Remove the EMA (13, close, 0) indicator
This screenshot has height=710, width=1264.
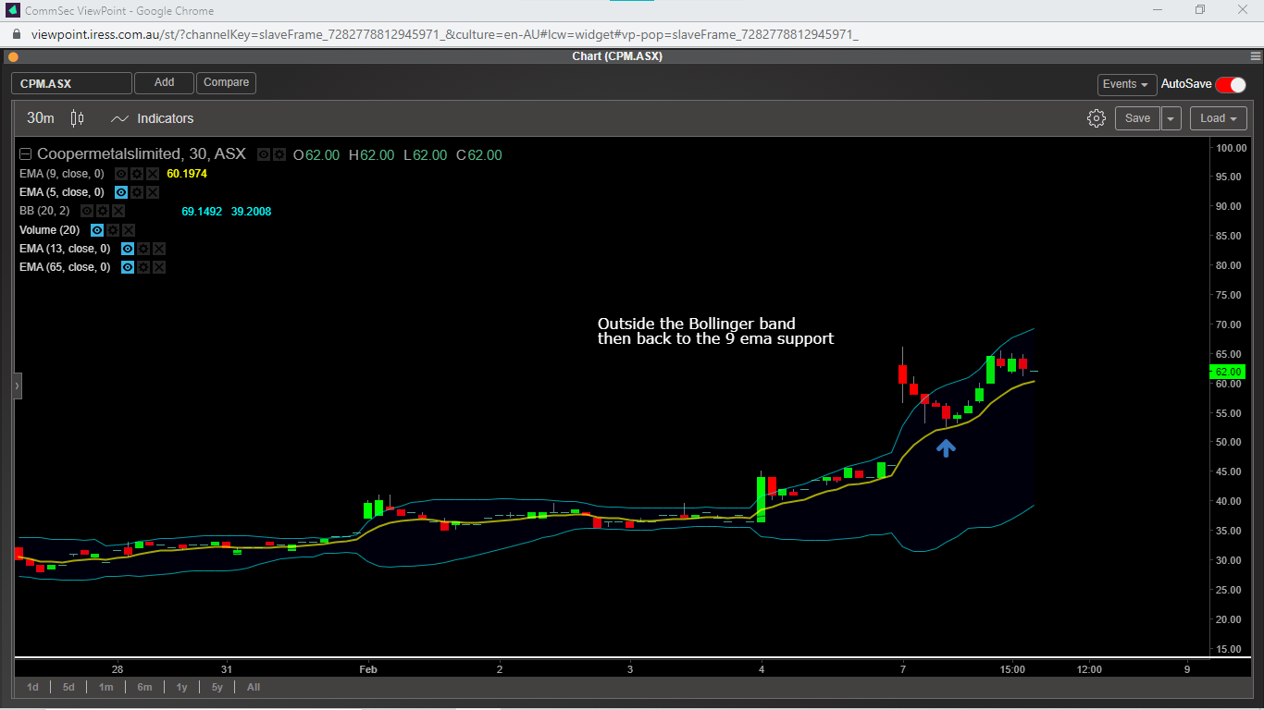(159, 249)
